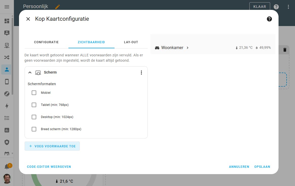The width and height of the screenshot is (295, 186).
Task: Switch to the Configuratie tab
Action: coord(46,42)
